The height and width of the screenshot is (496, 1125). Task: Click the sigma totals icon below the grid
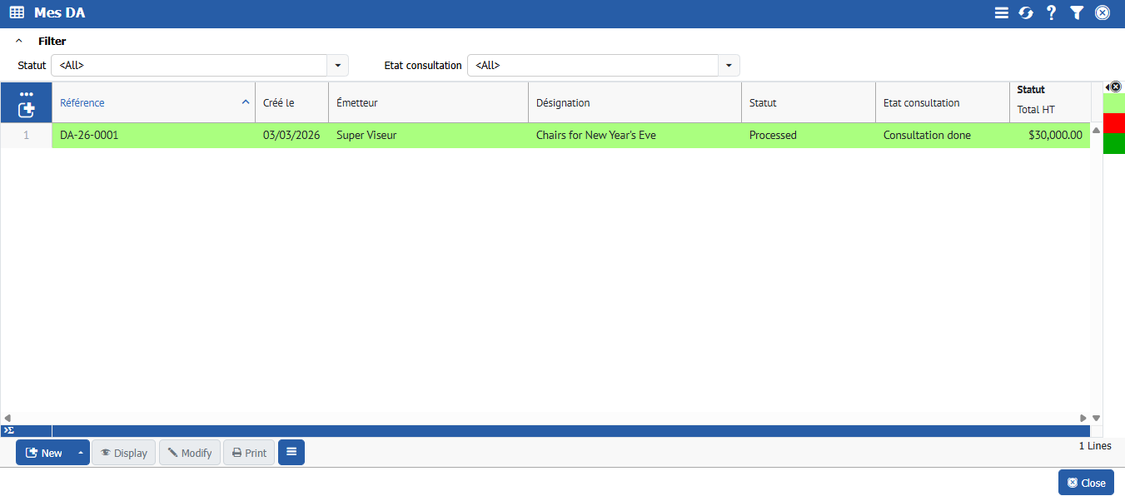[x=8, y=430]
